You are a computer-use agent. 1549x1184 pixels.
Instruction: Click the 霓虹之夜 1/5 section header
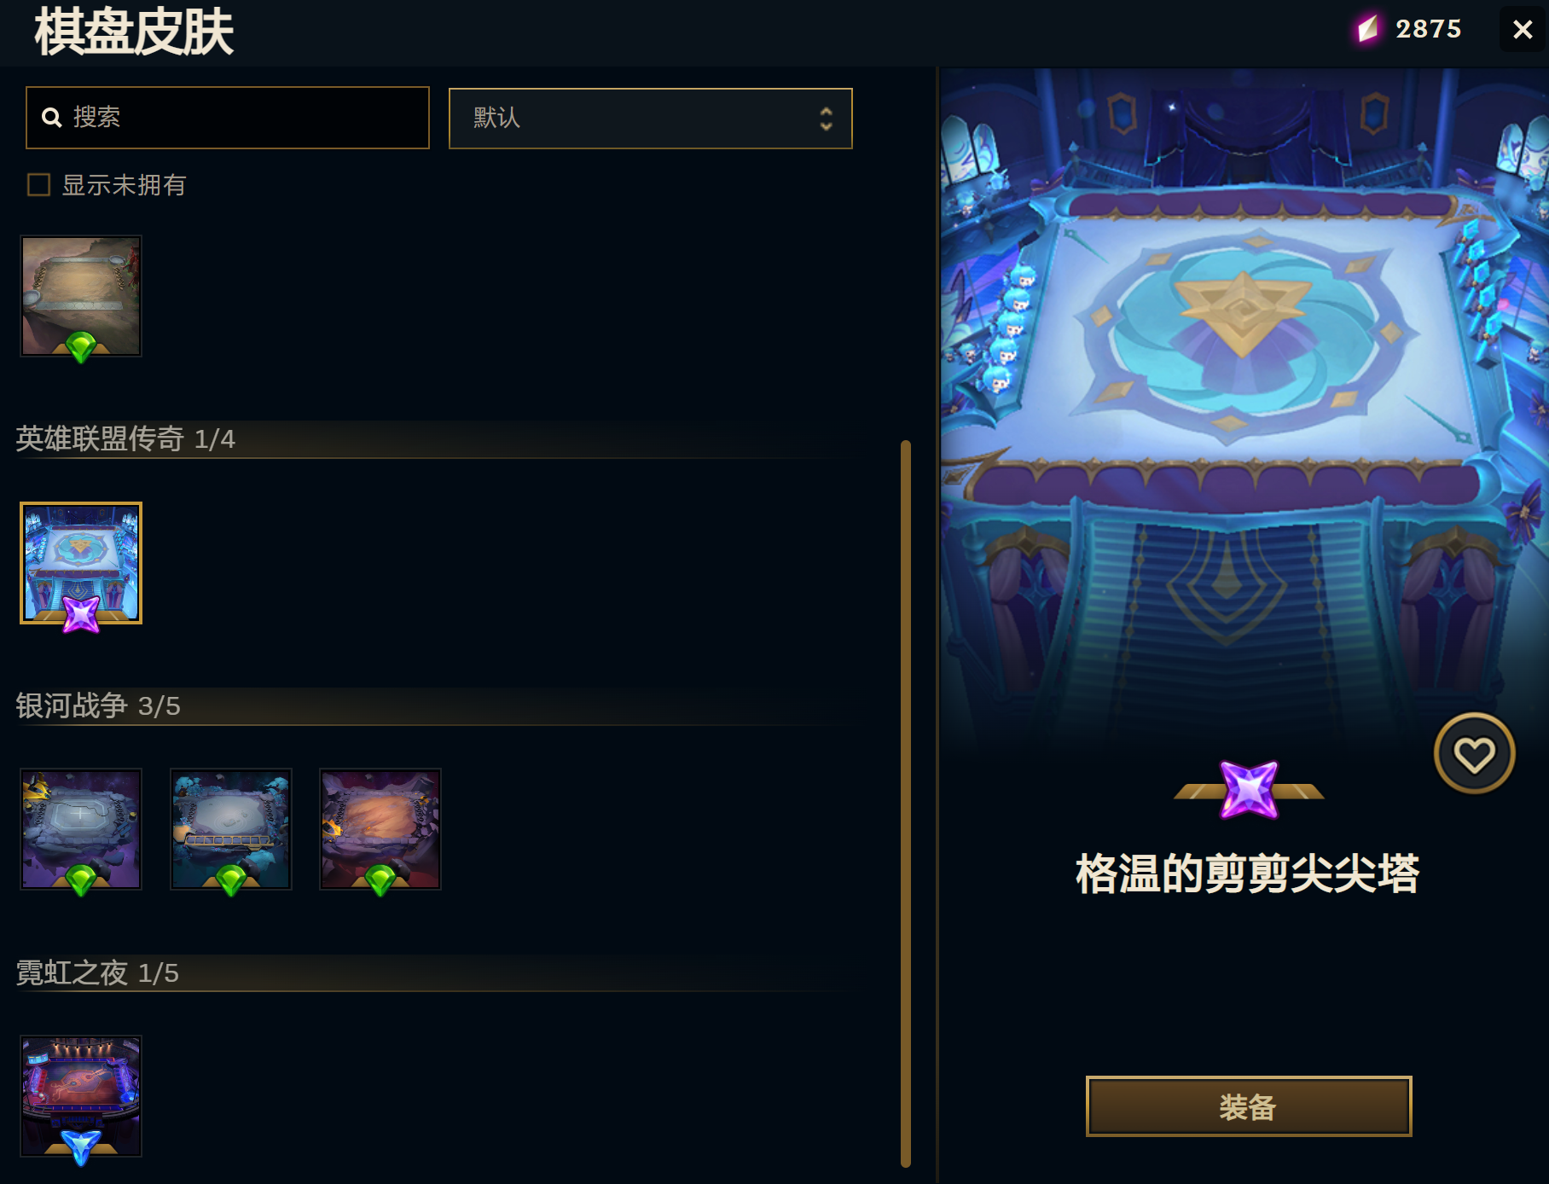[x=97, y=972]
